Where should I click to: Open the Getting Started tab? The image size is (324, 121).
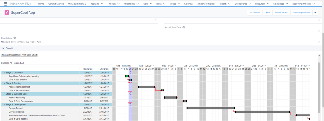(x=56, y=4)
